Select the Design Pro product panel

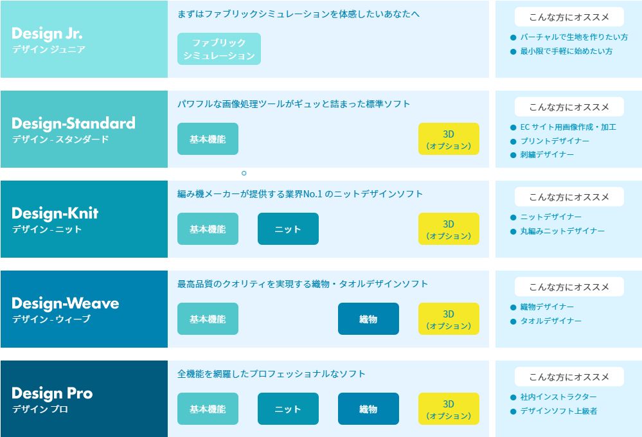tap(84, 398)
